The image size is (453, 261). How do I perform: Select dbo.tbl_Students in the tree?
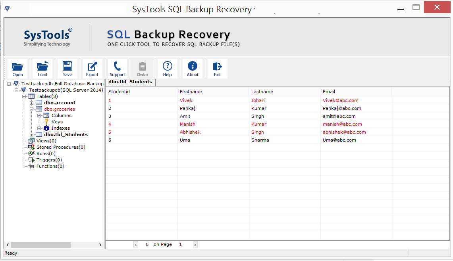(66, 134)
